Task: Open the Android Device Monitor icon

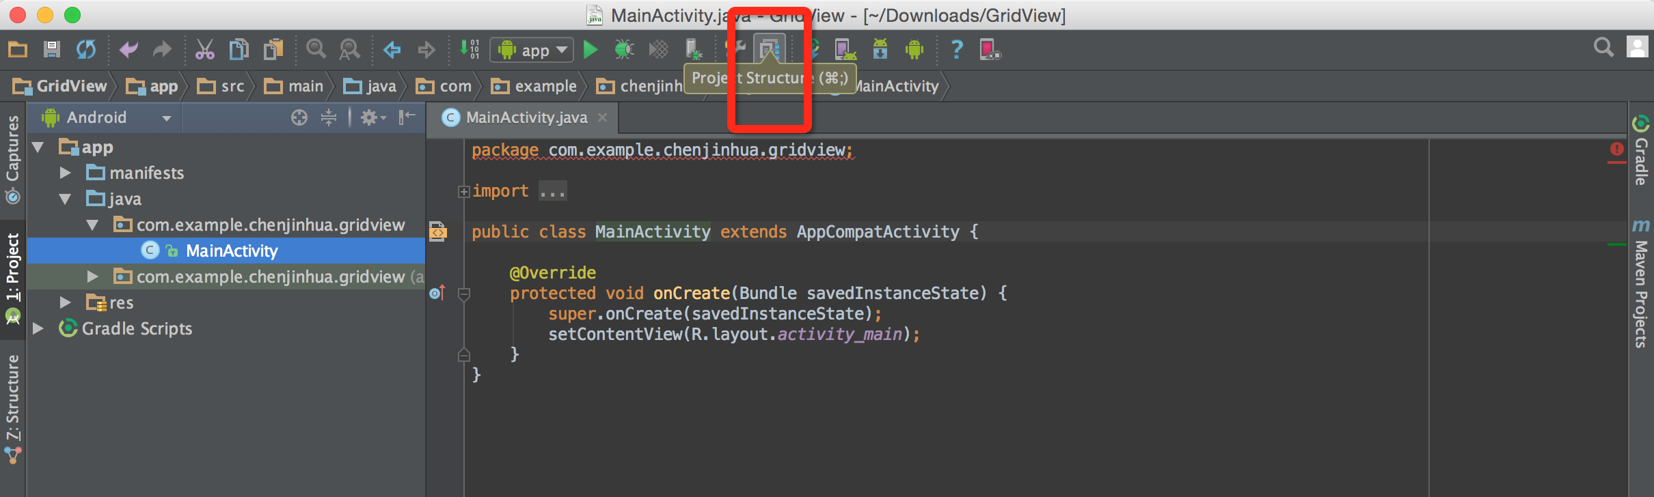Action: pyautogui.click(x=914, y=49)
